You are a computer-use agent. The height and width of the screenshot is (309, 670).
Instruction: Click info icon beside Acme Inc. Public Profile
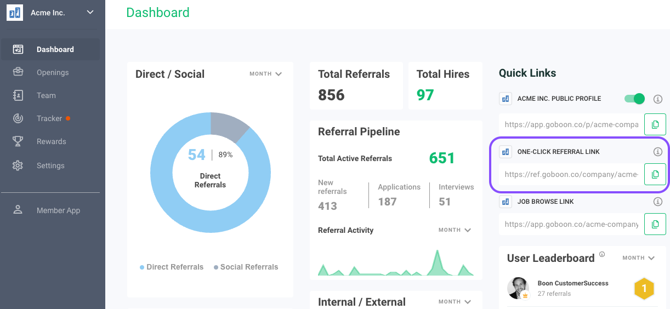pos(658,99)
